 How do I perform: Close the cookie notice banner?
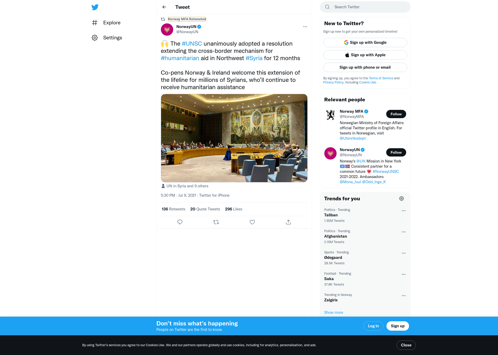406,345
